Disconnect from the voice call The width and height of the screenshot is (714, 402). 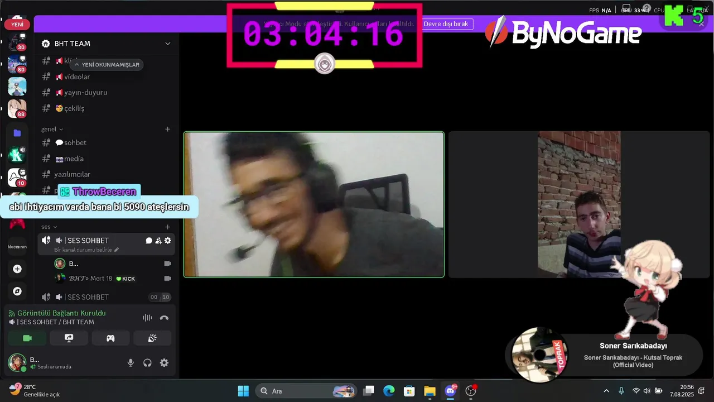click(x=164, y=318)
